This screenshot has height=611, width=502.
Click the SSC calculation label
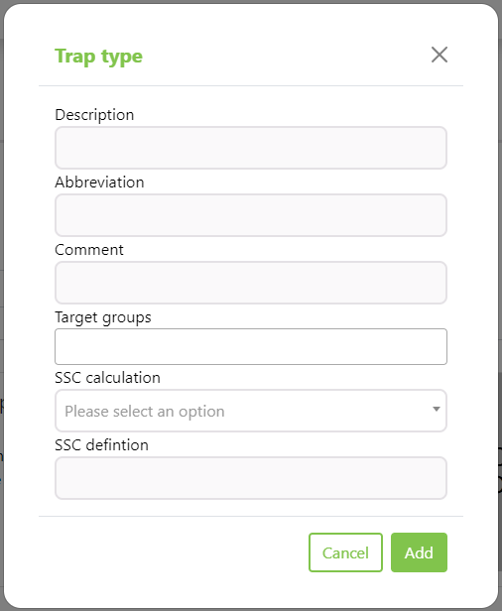click(107, 378)
